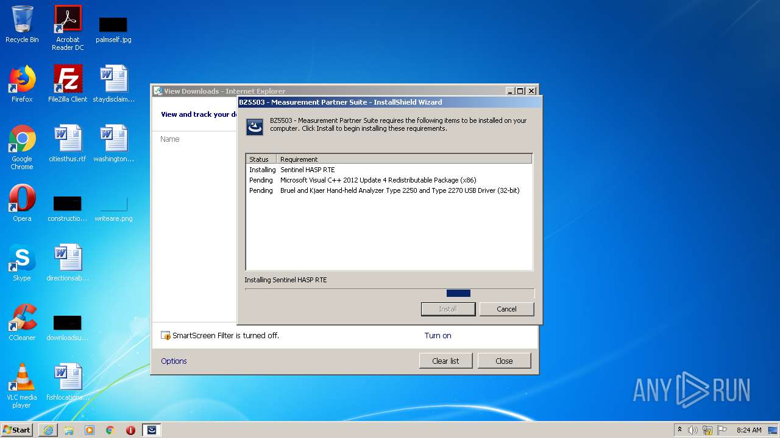Open the Recycle Bin desktop icon
The width and height of the screenshot is (780, 438).
pos(22,24)
